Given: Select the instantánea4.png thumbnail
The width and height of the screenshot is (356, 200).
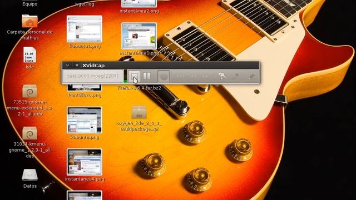Looking at the screenshot, I should tap(85, 162).
